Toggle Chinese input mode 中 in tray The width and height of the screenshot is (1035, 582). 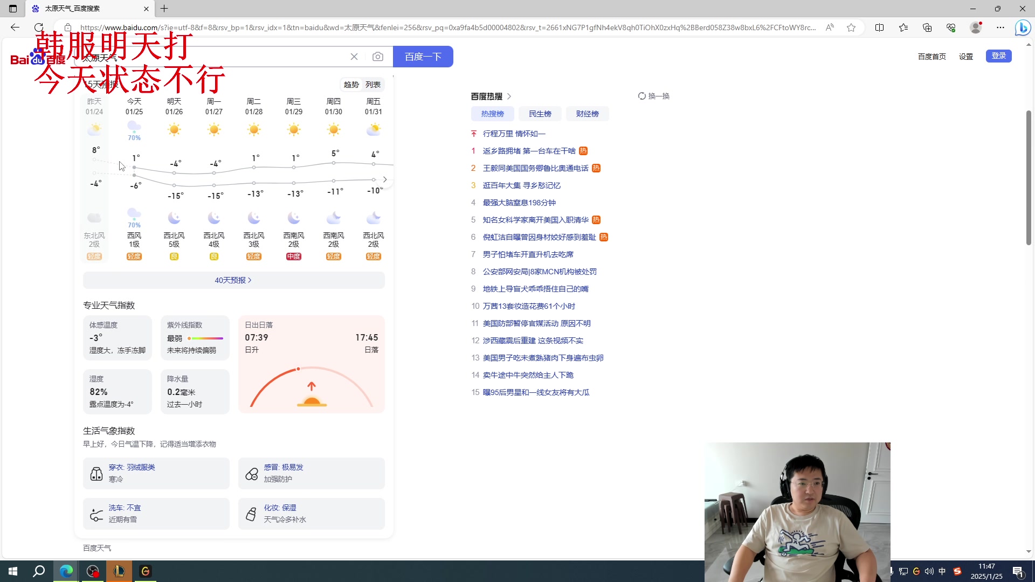[x=942, y=571]
